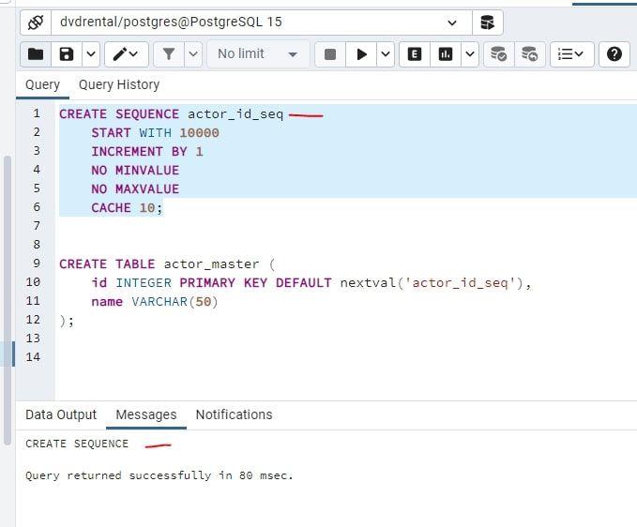The height and width of the screenshot is (527, 637).
Task: Click the left vertical scrollbar
Action: (8, 300)
